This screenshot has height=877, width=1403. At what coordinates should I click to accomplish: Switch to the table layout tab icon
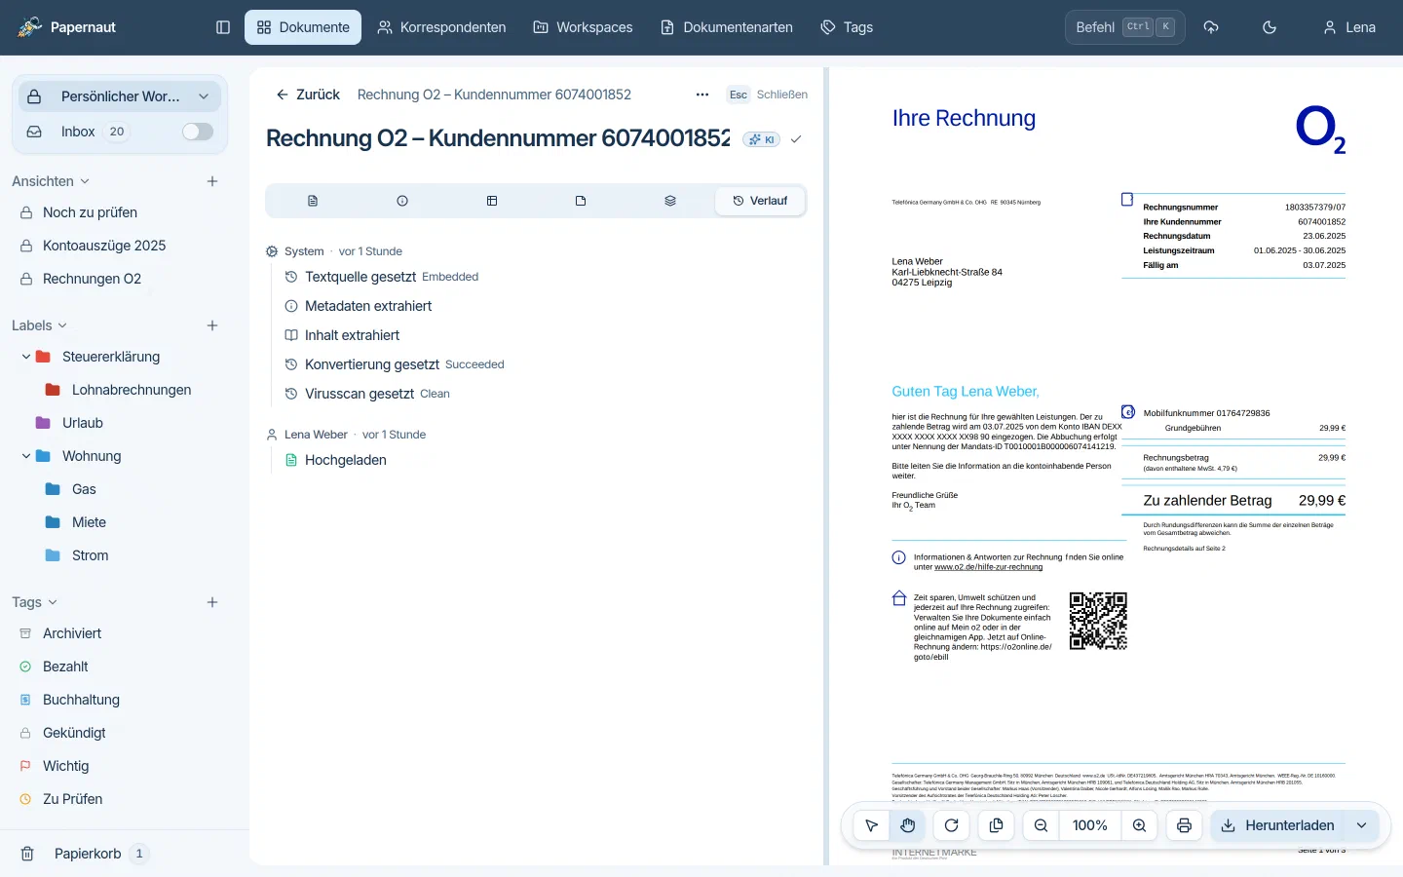click(x=492, y=201)
